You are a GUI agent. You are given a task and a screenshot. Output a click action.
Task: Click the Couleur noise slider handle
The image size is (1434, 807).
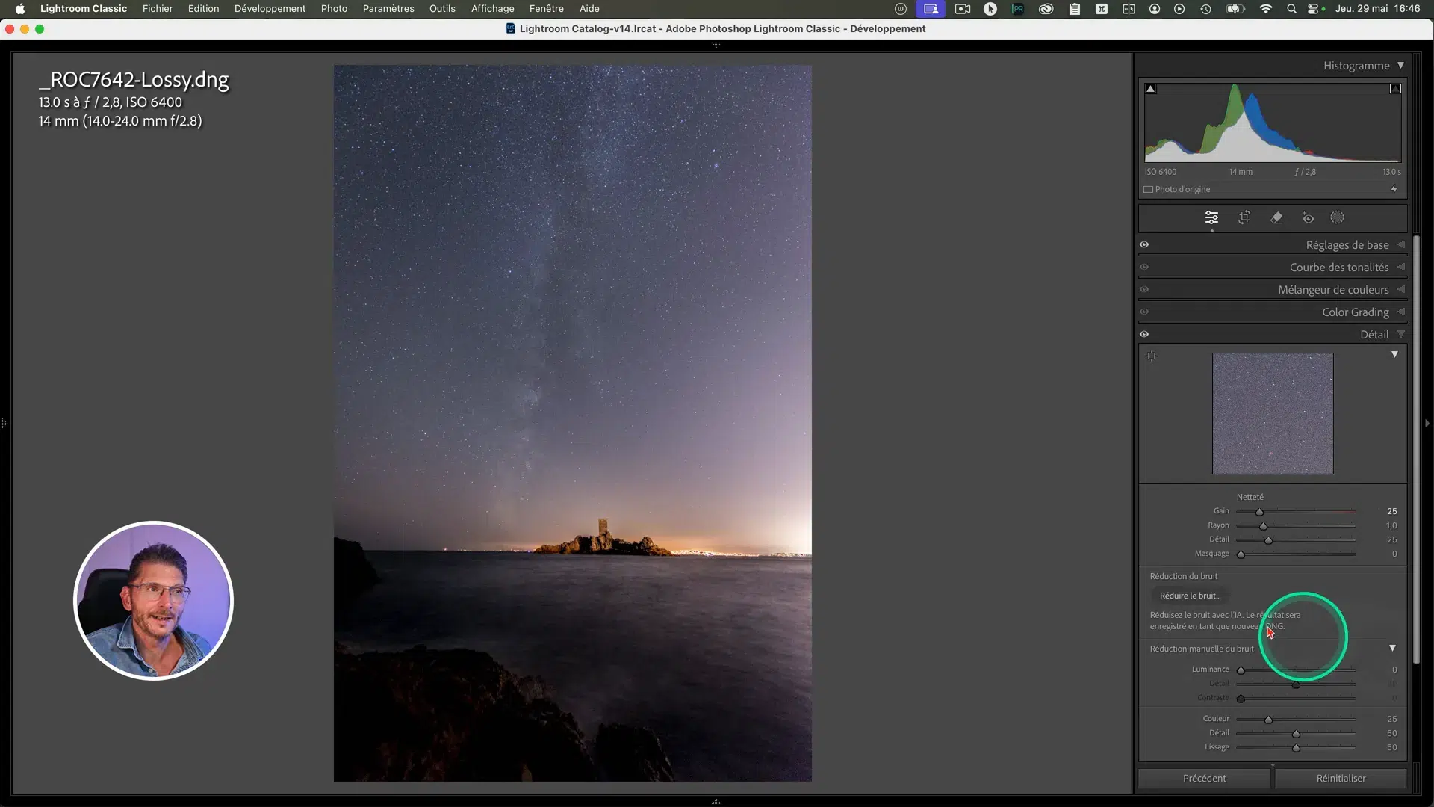click(1268, 720)
